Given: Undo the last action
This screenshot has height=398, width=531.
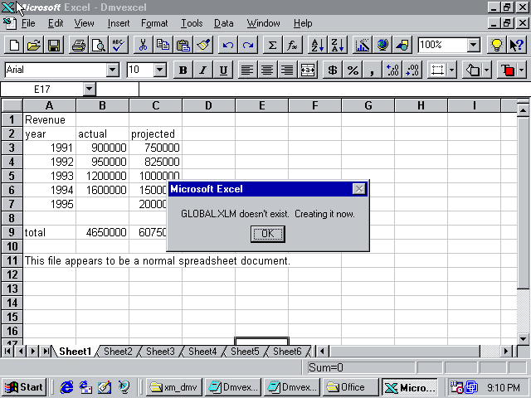Looking at the screenshot, I should tap(228, 45).
